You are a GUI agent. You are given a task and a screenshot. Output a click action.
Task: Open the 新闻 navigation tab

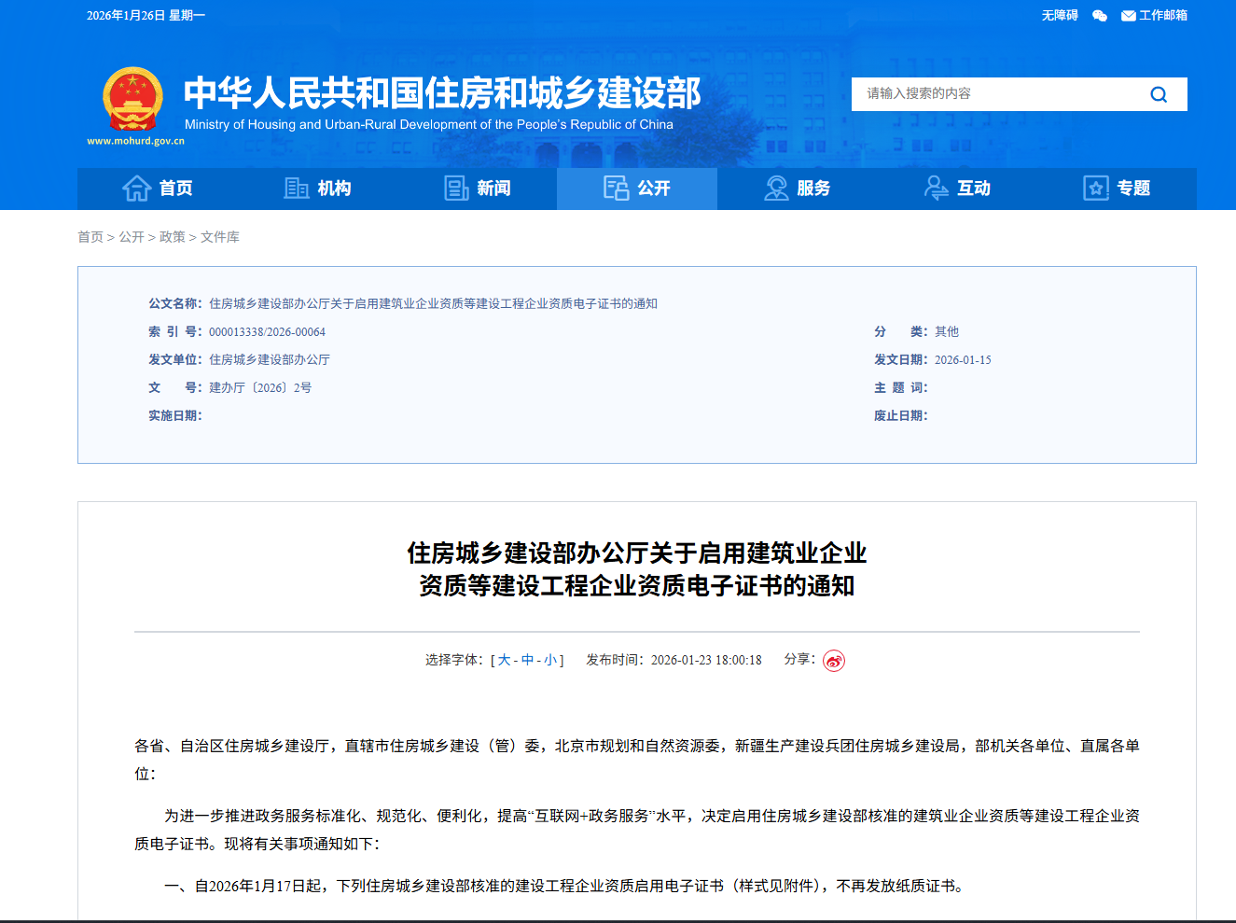[478, 189]
